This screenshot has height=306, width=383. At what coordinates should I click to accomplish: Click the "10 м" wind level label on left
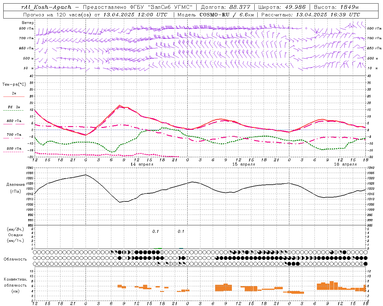point(29,68)
